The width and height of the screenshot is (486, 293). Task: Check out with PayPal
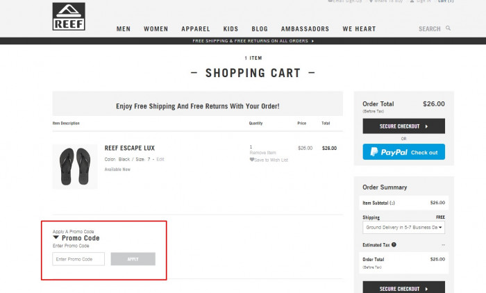(x=404, y=152)
